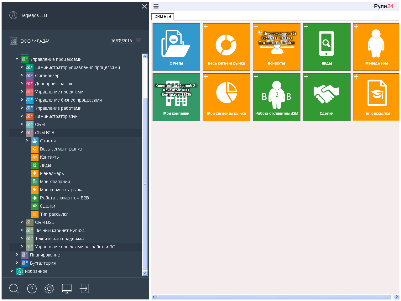Click the company name ООО "ИЛАДА"
Image resolution: width=401 pixels, height=301 pixels.
pyautogui.click(x=35, y=41)
